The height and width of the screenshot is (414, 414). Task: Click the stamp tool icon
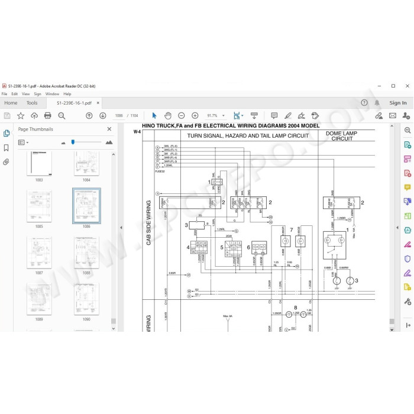pos(315,116)
